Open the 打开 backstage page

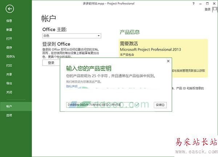9,38
